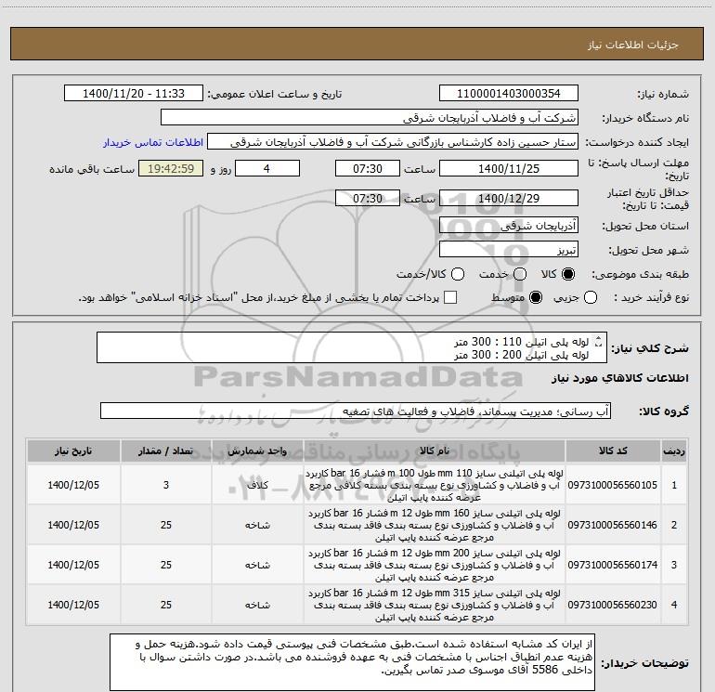The width and height of the screenshot is (715, 692).
Task: Click the request creator field
Action: pos(393,142)
